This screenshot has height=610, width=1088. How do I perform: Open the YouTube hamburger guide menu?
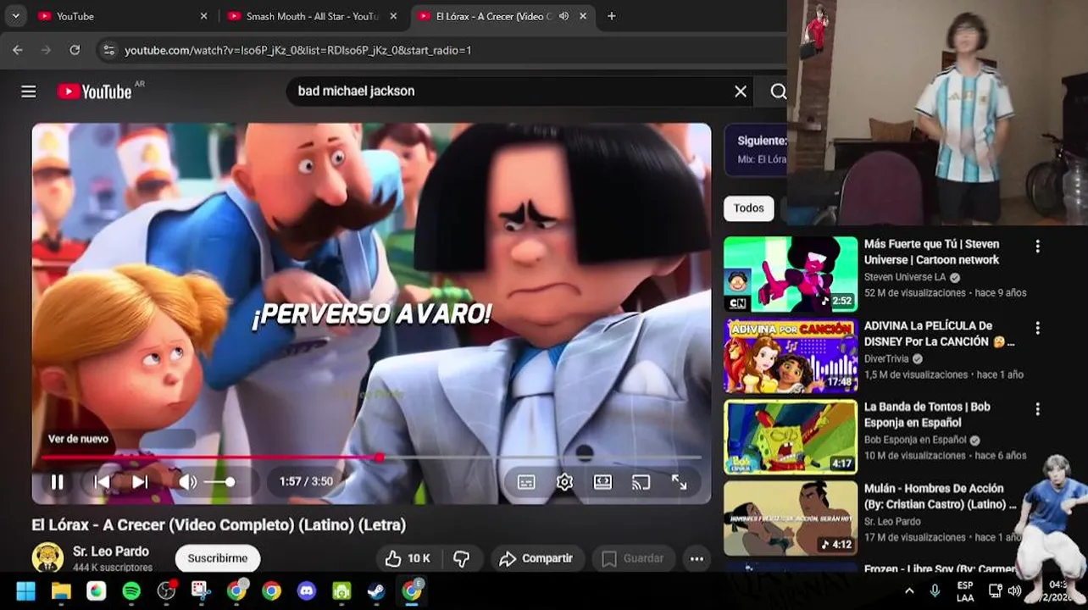coord(29,91)
